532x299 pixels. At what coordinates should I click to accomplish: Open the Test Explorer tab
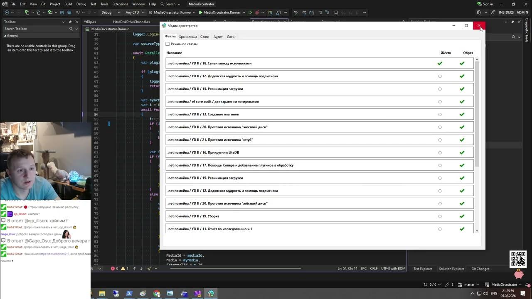pyautogui.click(x=423, y=269)
